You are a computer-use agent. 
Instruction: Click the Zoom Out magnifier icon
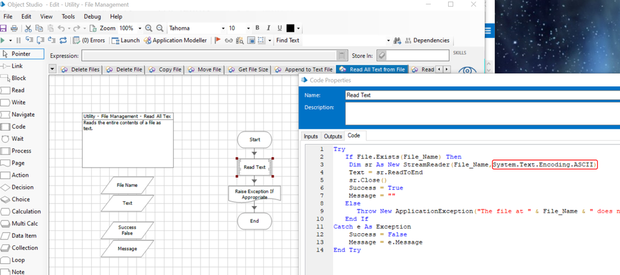click(x=160, y=29)
